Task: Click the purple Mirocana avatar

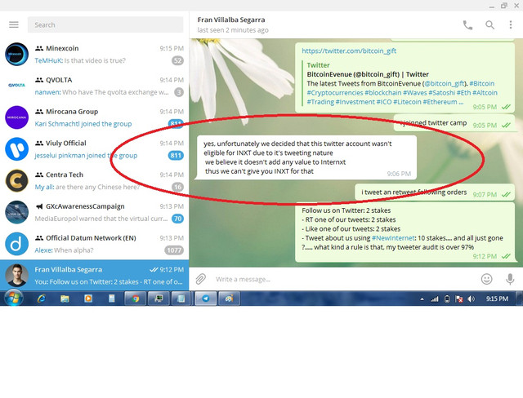Action: point(16,117)
